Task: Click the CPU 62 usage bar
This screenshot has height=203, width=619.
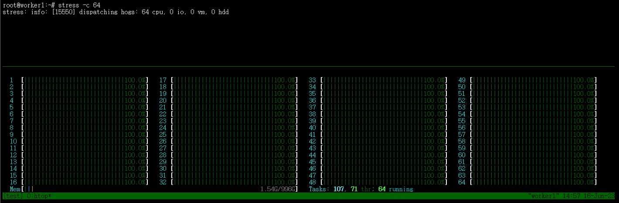Action: 534,169
